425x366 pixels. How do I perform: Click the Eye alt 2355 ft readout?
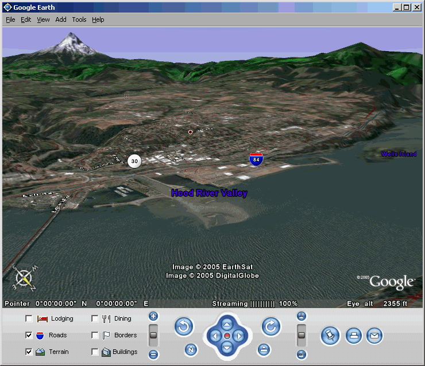377,303
